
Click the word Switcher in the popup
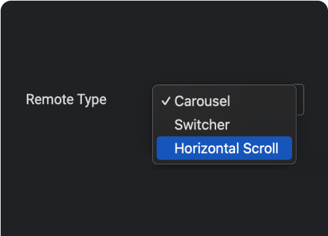tap(202, 125)
